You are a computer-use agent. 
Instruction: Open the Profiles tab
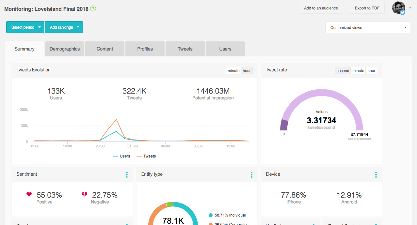click(145, 49)
